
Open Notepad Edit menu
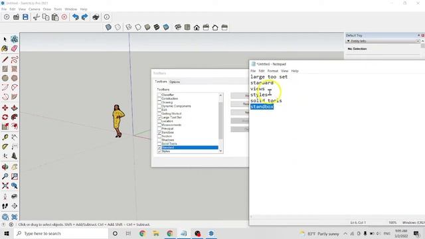(x=261, y=71)
